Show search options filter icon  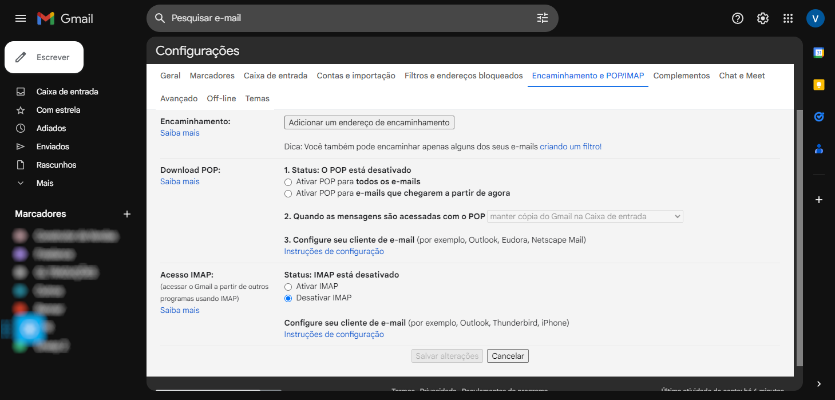(543, 18)
